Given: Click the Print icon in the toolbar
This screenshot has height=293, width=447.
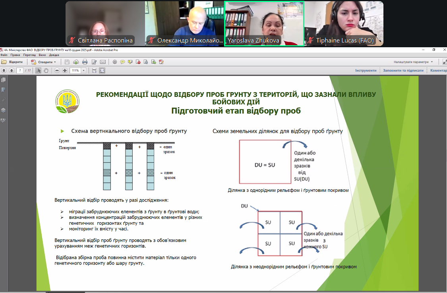Looking at the screenshot, I should pos(85,62).
